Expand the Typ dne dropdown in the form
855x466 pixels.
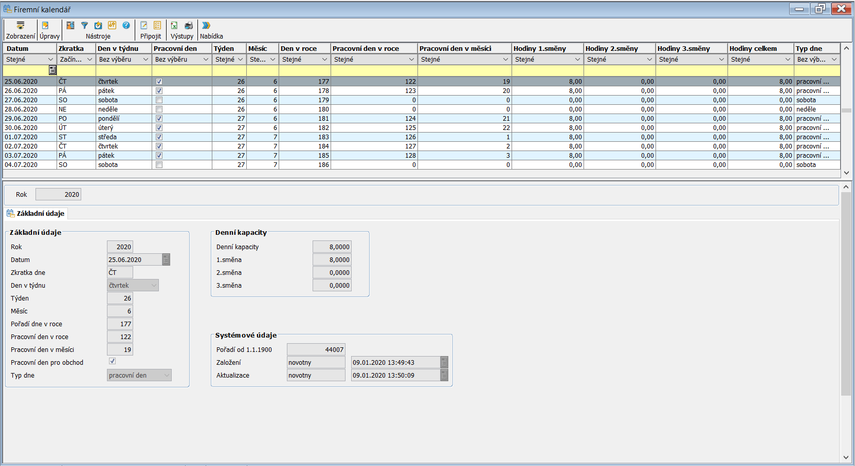coord(167,376)
